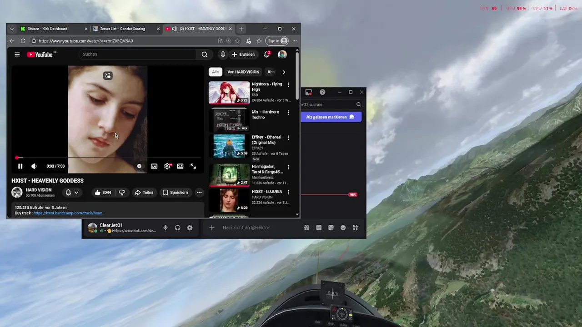This screenshot has width=582, height=327.
Task: Open the Discord help question mark
Action: (x=322, y=92)
